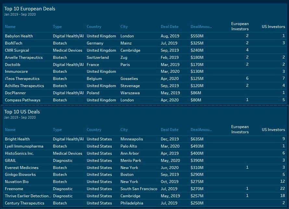The height and width of the screenshot is (209, 289).
Task: Click the Name column header in European Deals table
Action: point(10,27)
